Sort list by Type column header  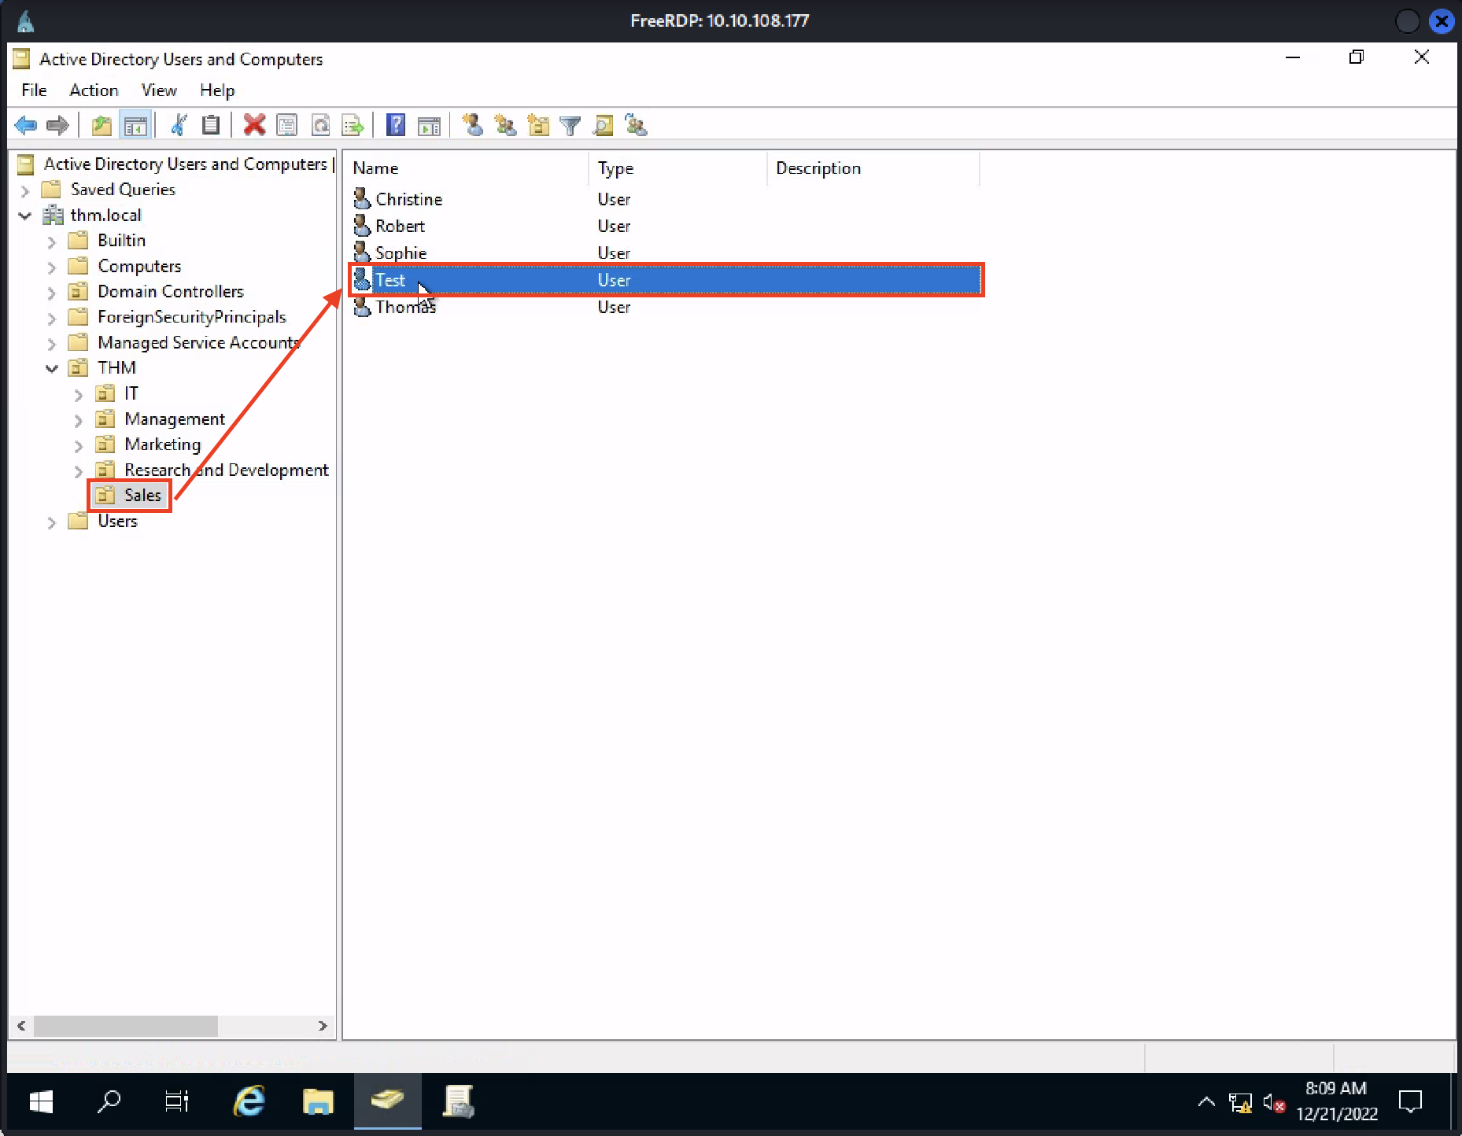point(677,168)
